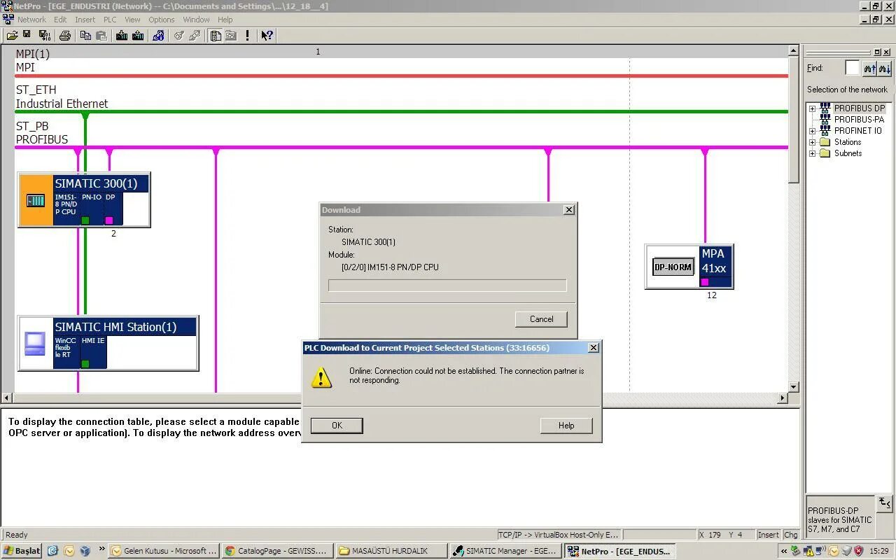Click the warning triangle icon in error dialog

(x=321, y=377)
